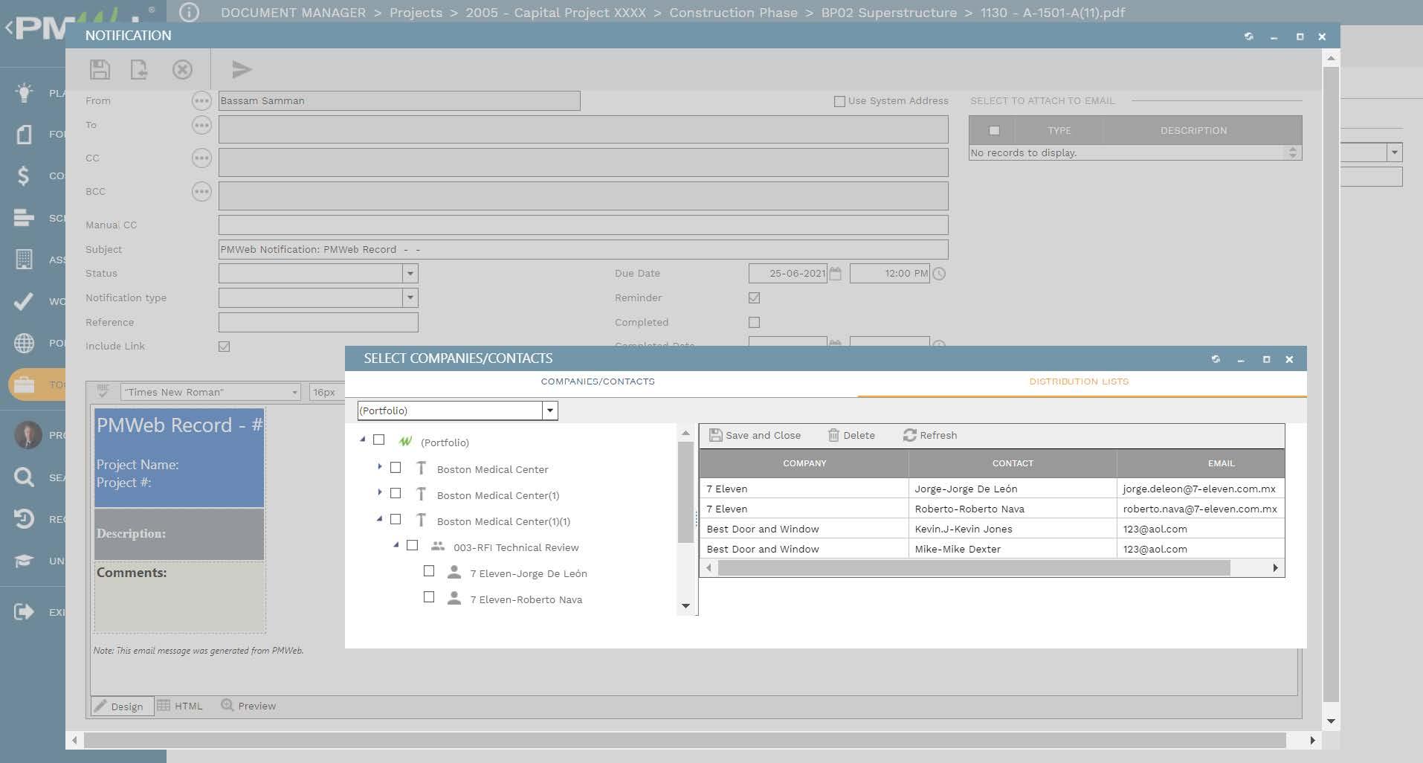Click the tree panel vertical scrollbar
The width and height of the screenshot is (1423, 763).
point(685,492)
